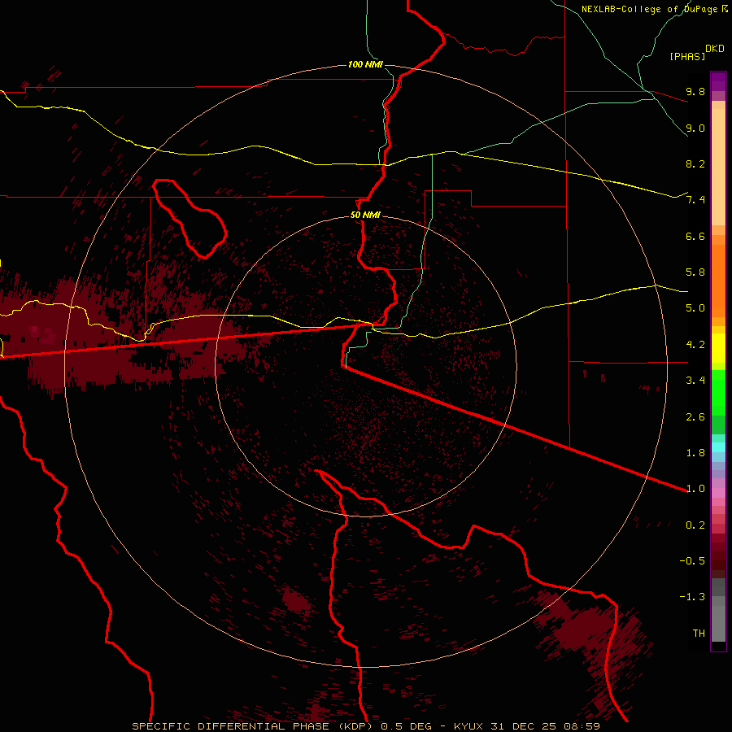Viewport: 732px width, 732px height.
Task: Click the TH threshold label
Action: (699, 634)
